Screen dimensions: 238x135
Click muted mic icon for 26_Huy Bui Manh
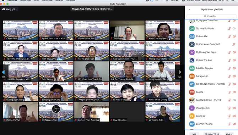tap(229, 28)
